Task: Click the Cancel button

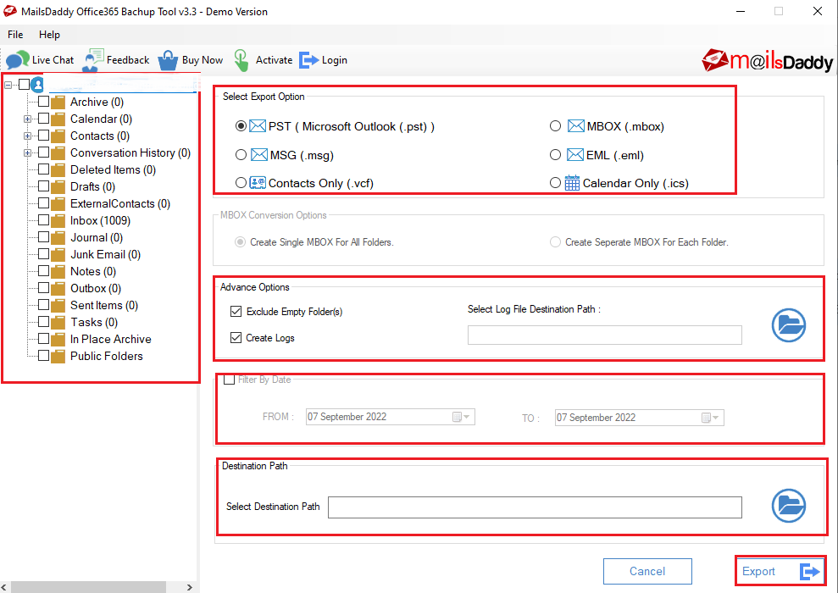Action: (647, 571)
